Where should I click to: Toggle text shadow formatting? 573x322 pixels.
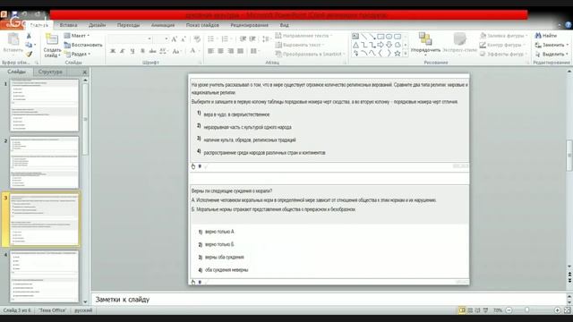click(142, 51)
